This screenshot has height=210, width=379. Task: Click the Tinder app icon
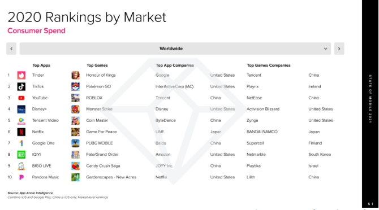21,75
